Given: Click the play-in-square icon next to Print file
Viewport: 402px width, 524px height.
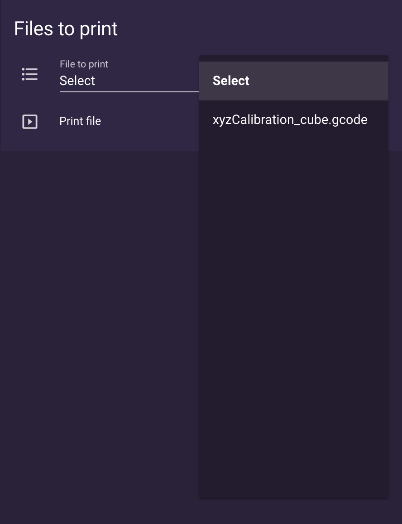Looking at the screenshot, I should pyautogui.click(x=30, y=121).
